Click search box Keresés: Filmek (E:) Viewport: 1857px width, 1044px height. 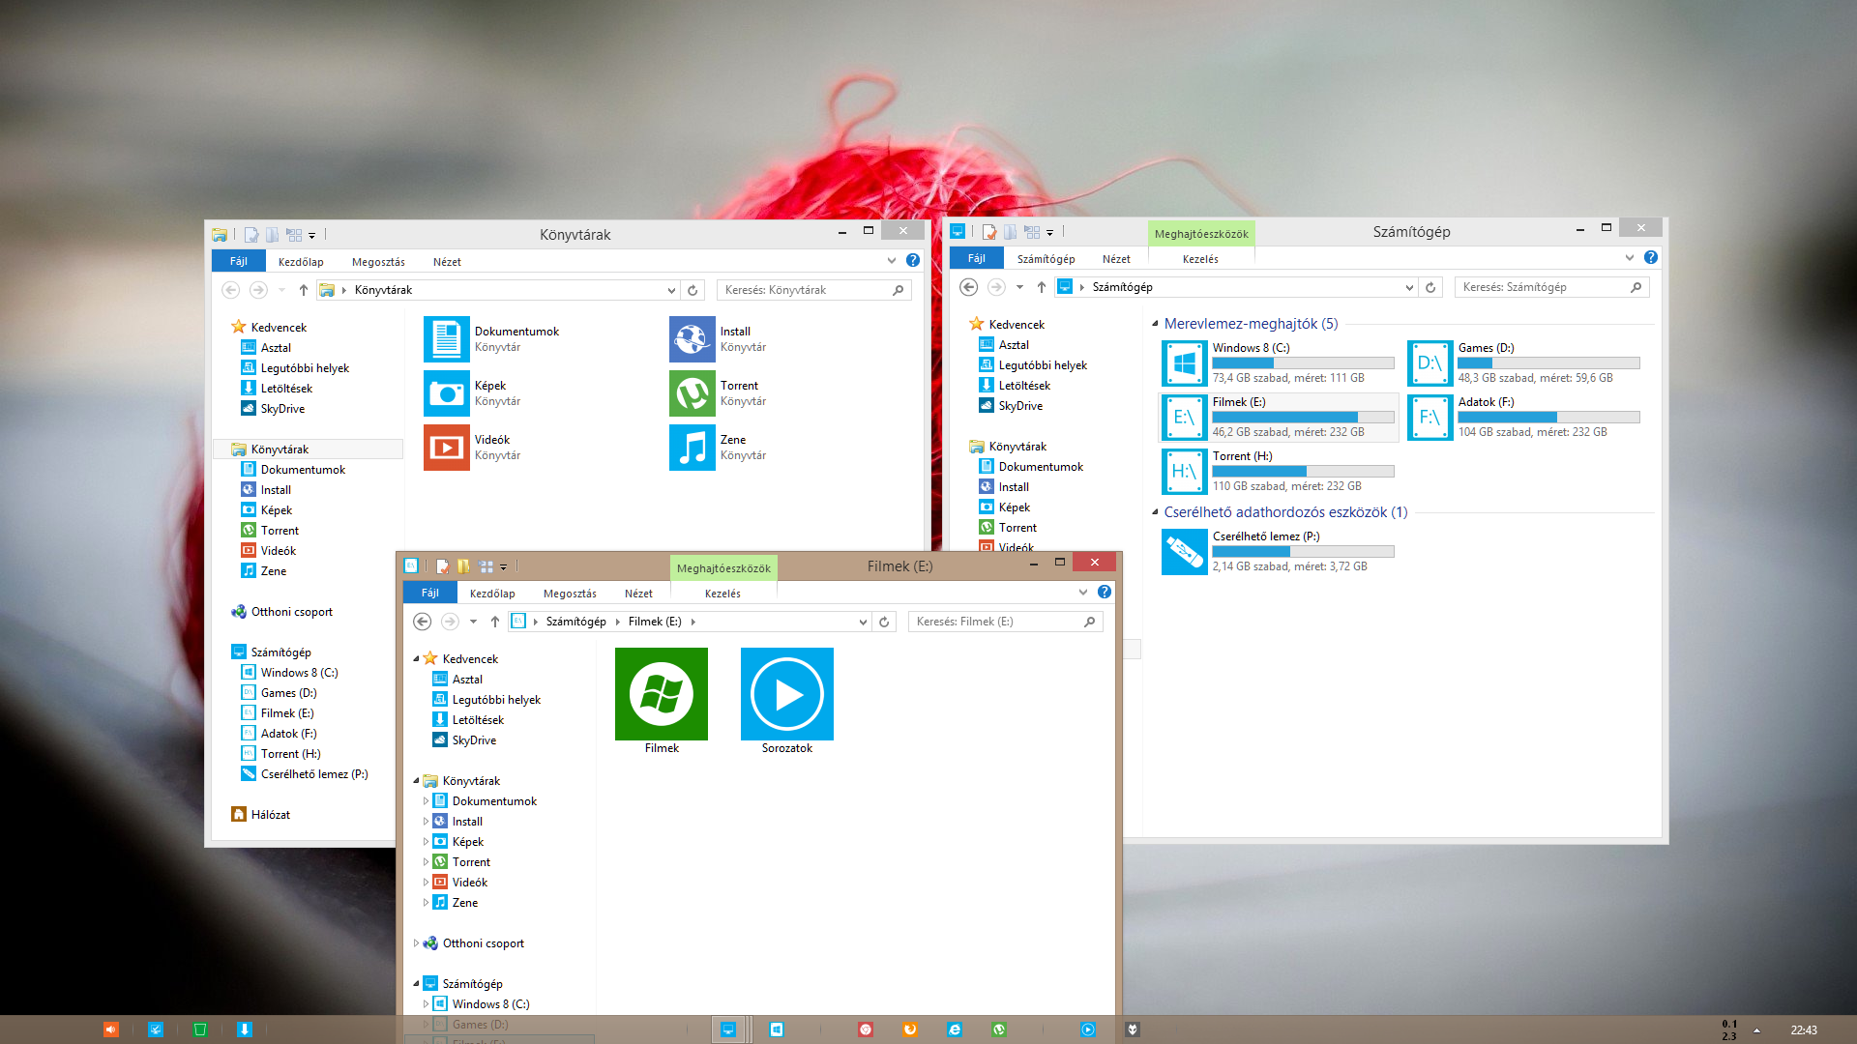pyautogui.click(x=1006, y=622)
